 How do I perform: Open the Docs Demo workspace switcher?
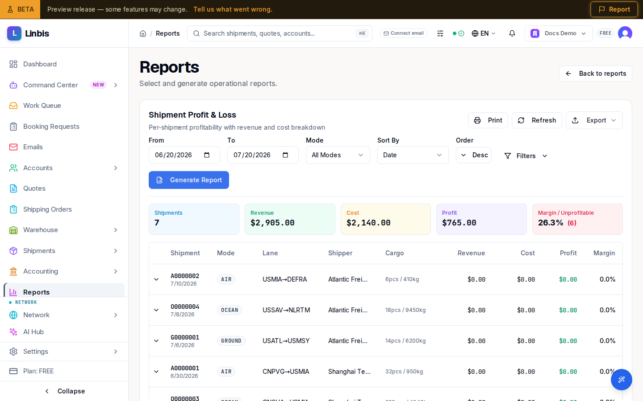click(x=559, y=33)
